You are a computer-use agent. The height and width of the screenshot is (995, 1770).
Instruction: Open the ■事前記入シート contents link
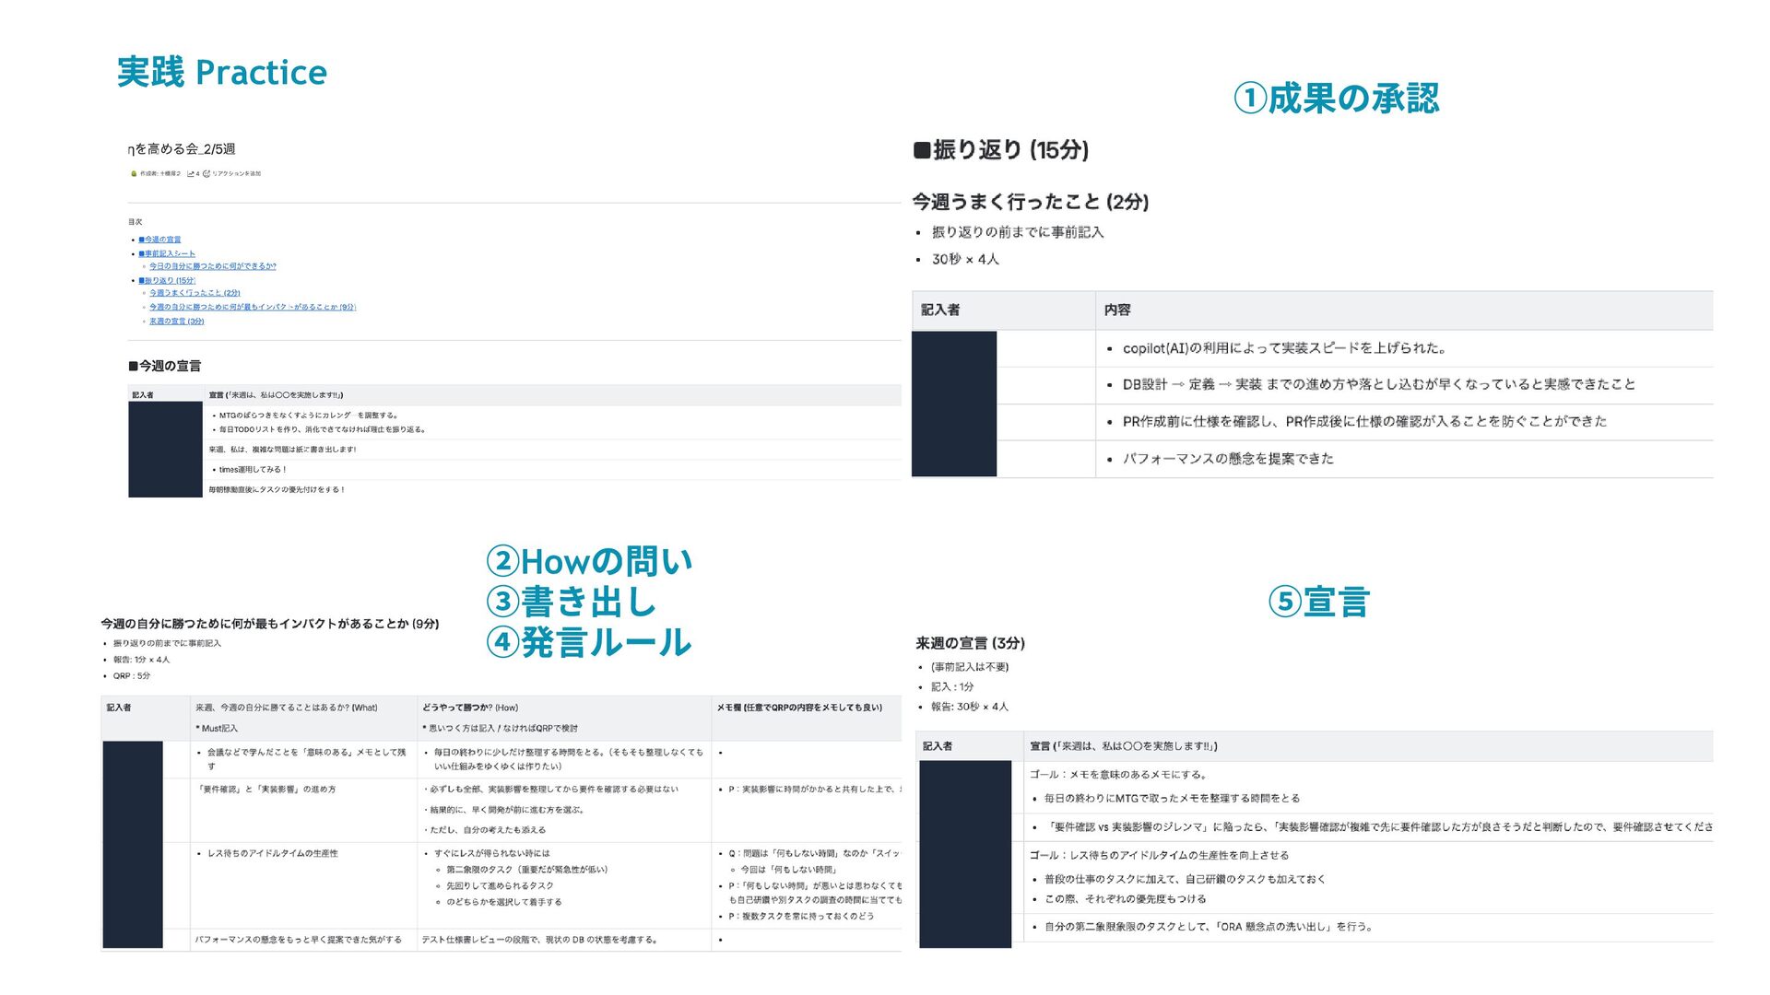(168, 253)
